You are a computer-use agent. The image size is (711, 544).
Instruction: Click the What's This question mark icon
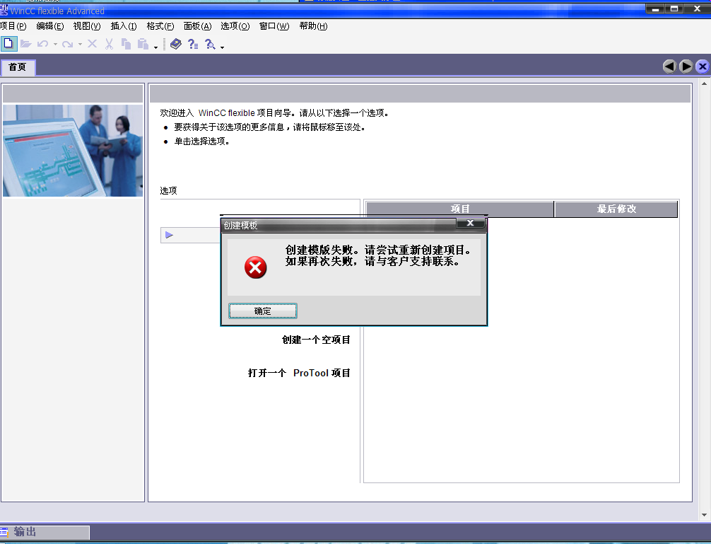pyautogui.click(x=192, y=44)
